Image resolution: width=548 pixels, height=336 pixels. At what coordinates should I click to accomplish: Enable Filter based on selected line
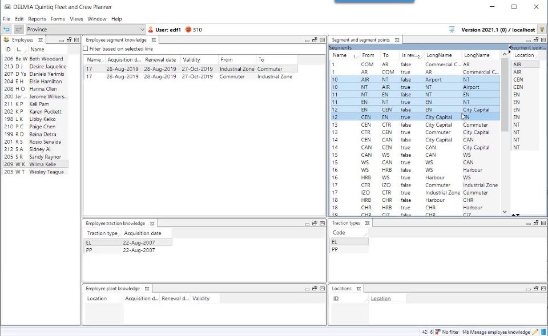pyautogui.click(x=86, y=48)
